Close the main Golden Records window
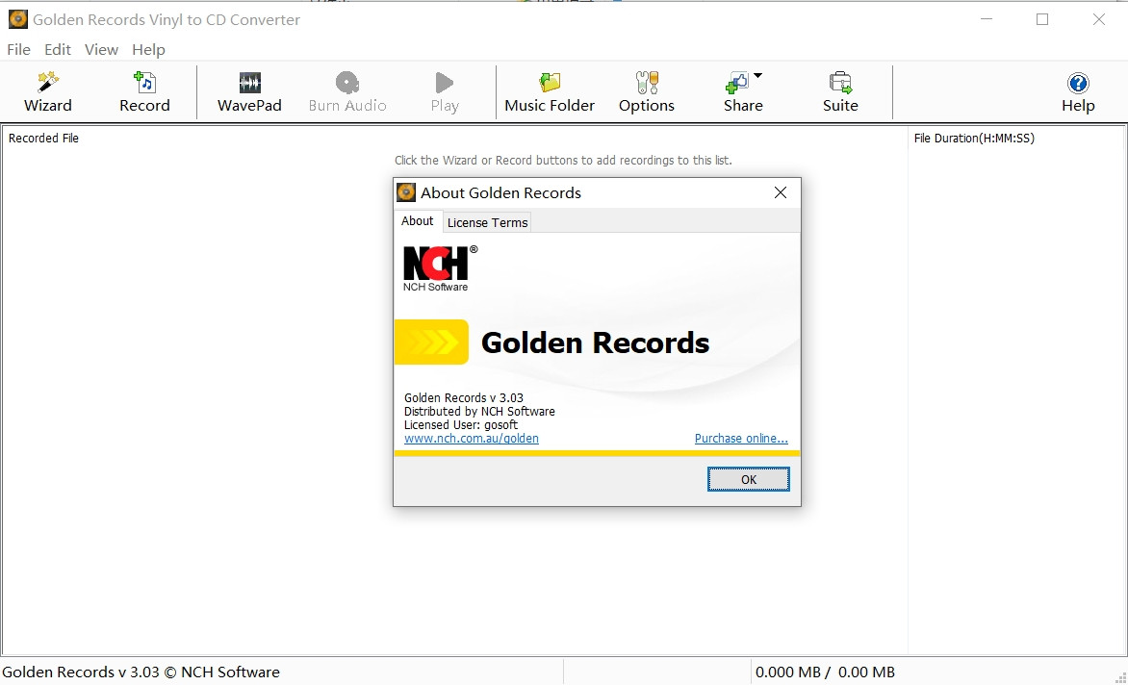Image resolution: width=1128 pixels, height=685 pixels. click(1098, 19)
